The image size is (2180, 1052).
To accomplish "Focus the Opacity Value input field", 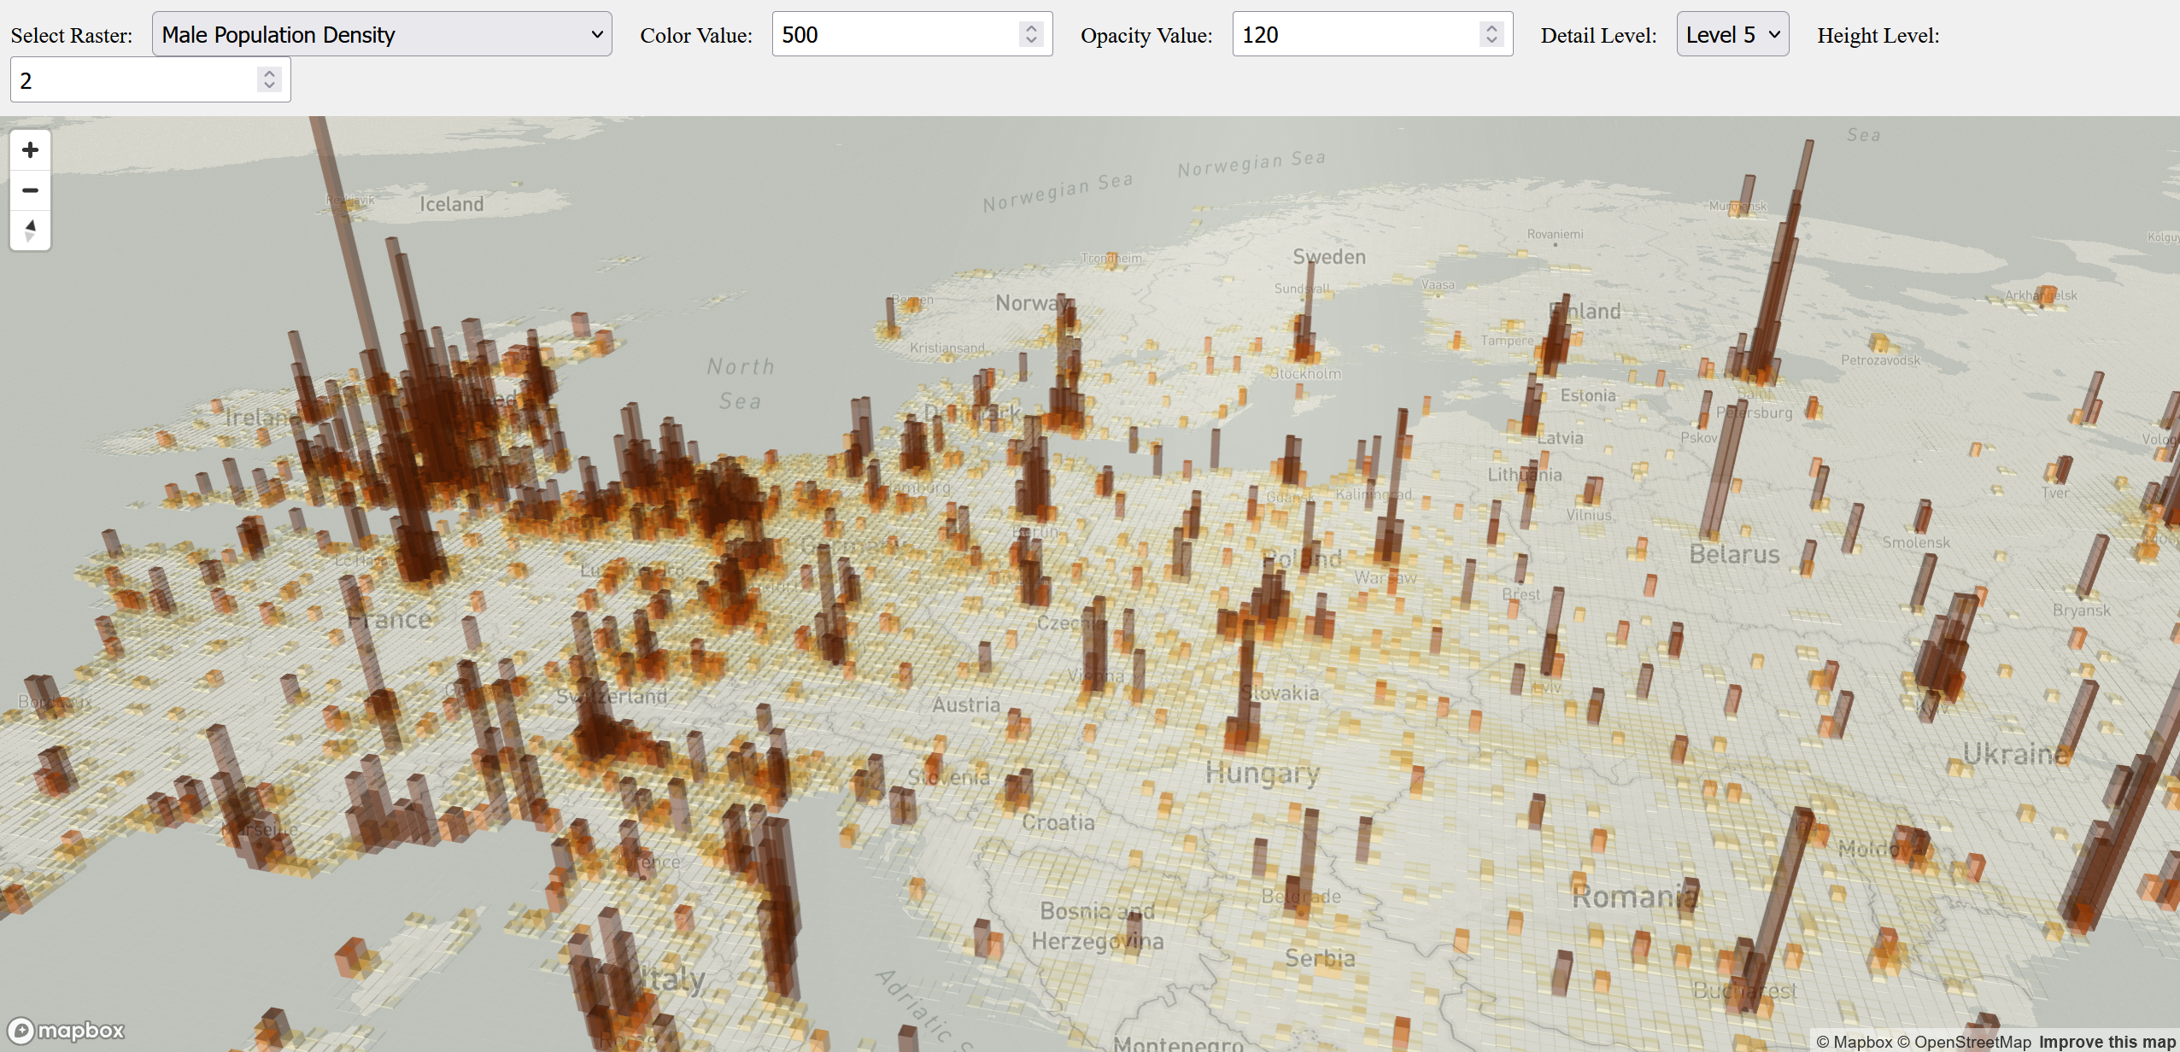I will click(x=1372, y=34).
